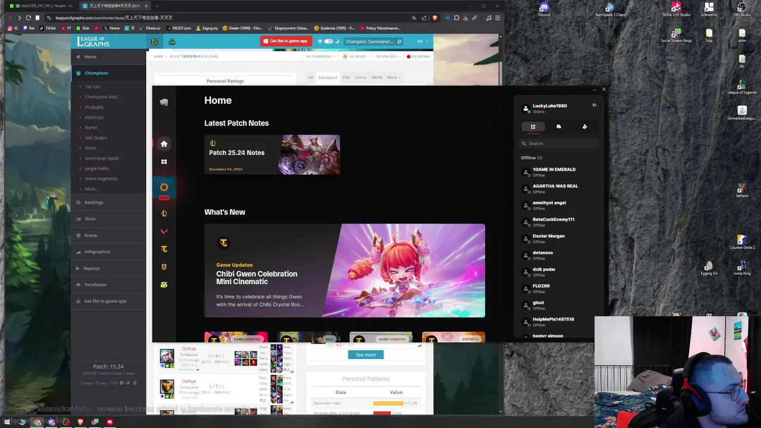Select the Teamfight Tactics icon in site header

[172, 42]
